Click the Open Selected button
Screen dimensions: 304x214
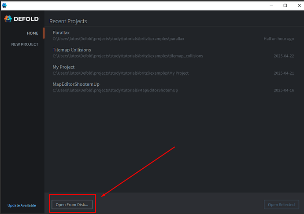[x=282, y=204]
